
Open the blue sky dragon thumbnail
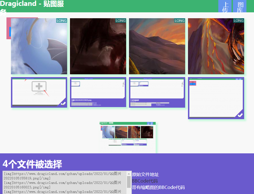(39, 46)
